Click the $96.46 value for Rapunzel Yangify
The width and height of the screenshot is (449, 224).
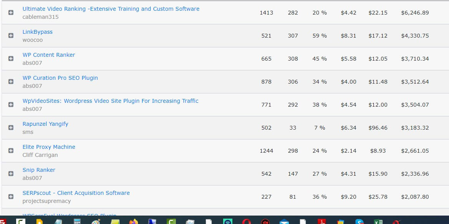tap(378, 128)
